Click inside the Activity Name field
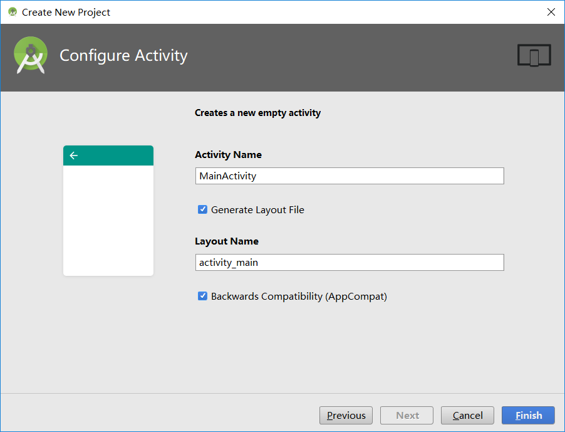This screenshot has height=432, width=565. pos(349,176)
